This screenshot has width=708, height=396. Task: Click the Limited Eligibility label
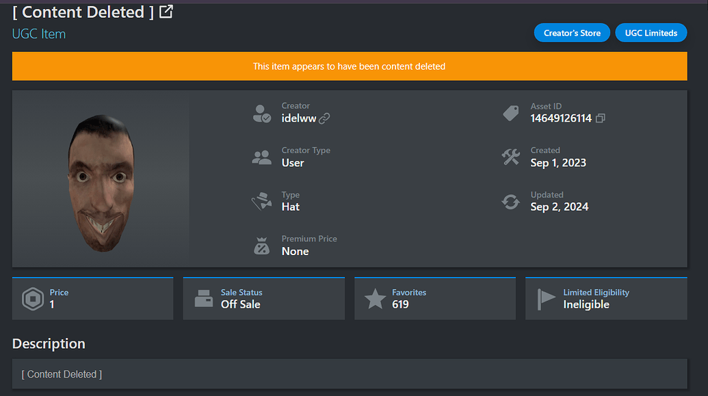596,293
